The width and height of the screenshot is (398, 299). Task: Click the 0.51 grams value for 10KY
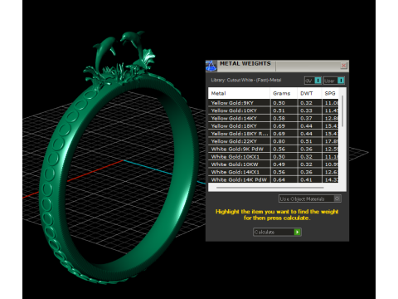pos(279,110)
